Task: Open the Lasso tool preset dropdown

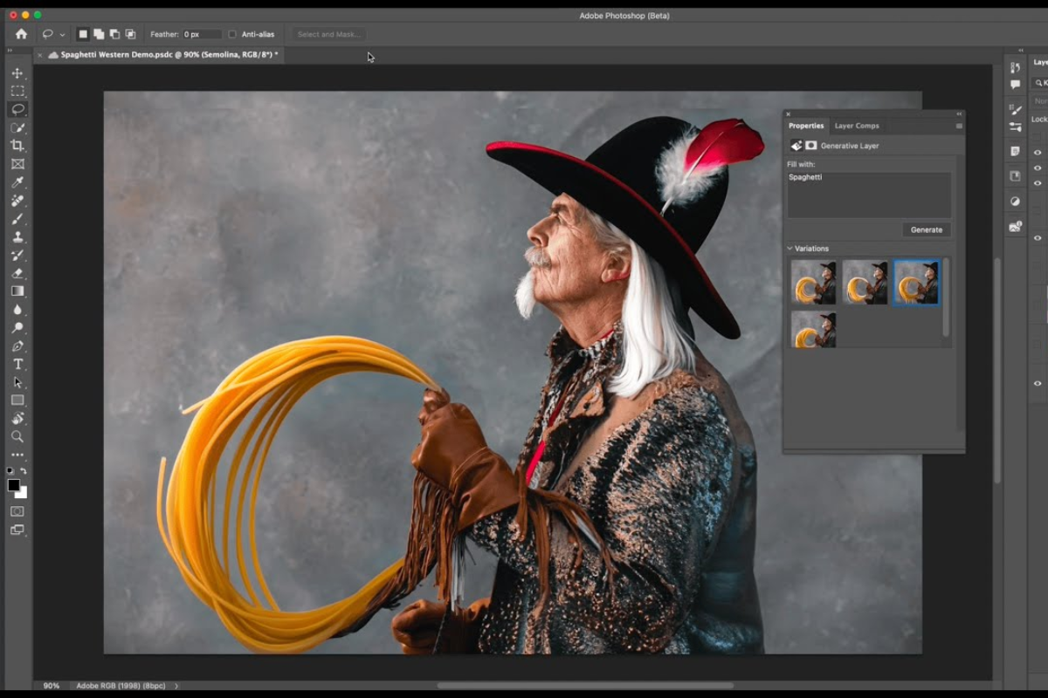Action: (x=62, y=35)
